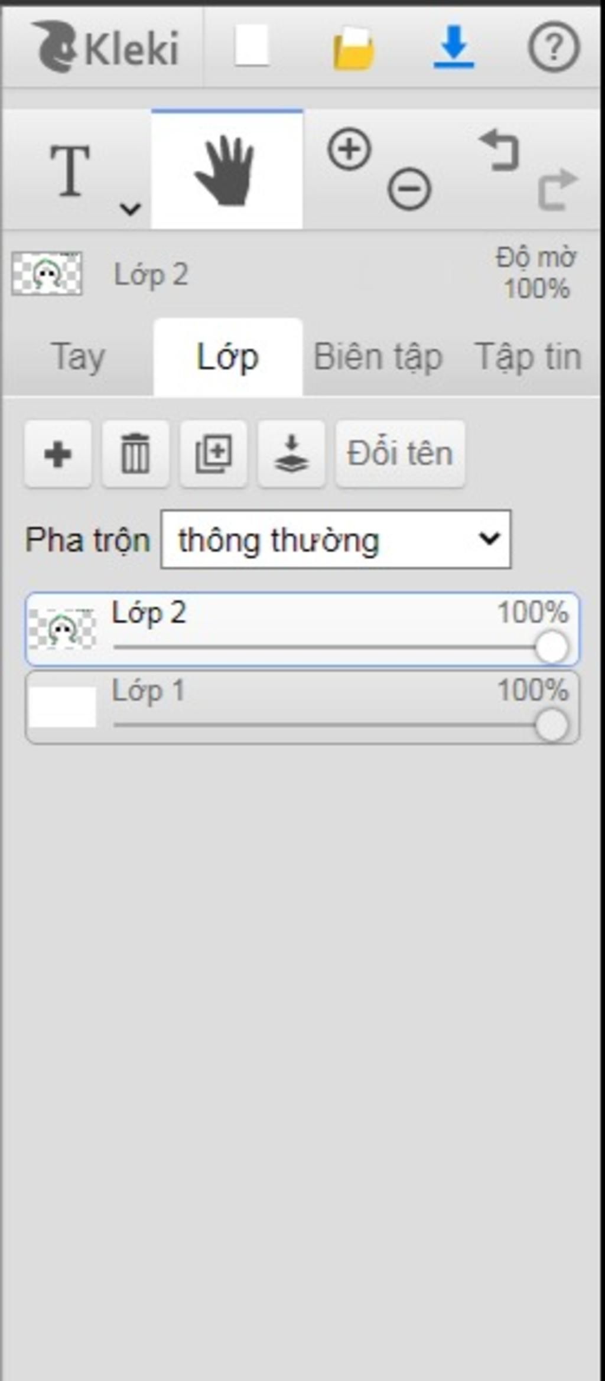Add a new layer with plus button
The image size is (605, 1381).
pos(58,454)
